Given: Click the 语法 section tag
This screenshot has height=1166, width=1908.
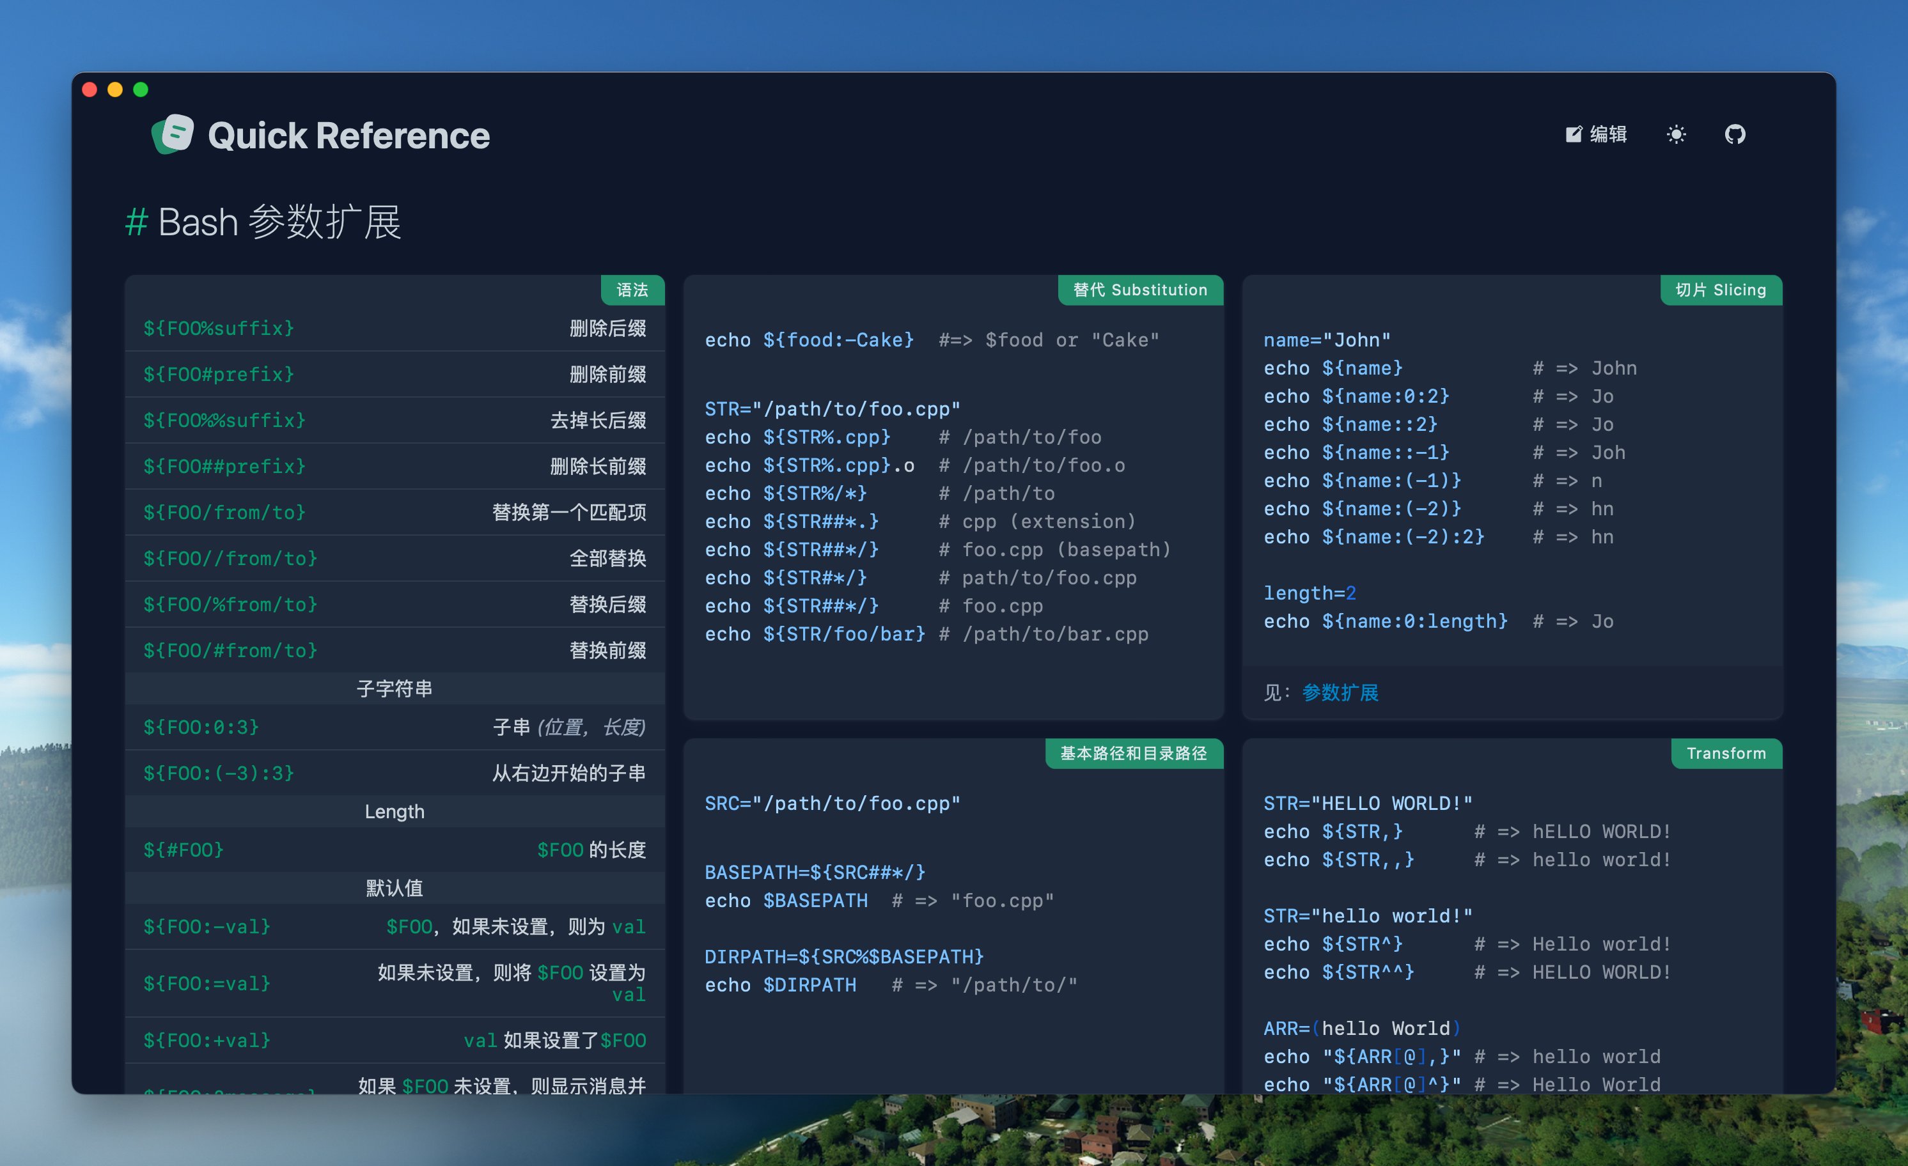Looking at the screenshot, I should point(632,290).
